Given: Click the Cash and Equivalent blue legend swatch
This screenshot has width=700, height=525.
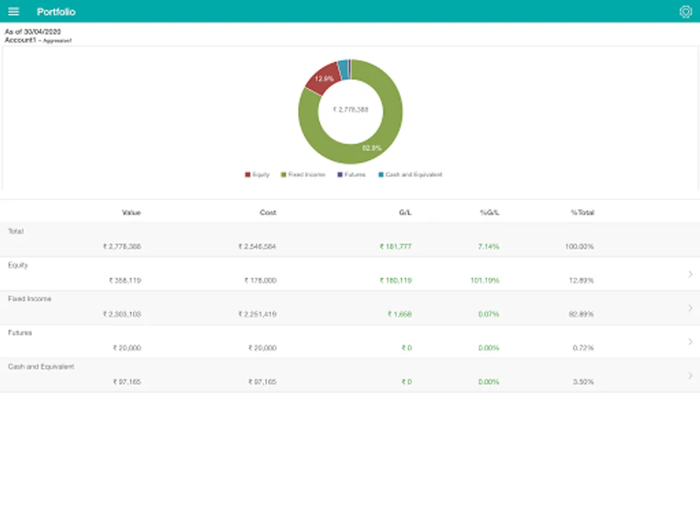Looking at the screenshot, I should click(x=381, y=174).
